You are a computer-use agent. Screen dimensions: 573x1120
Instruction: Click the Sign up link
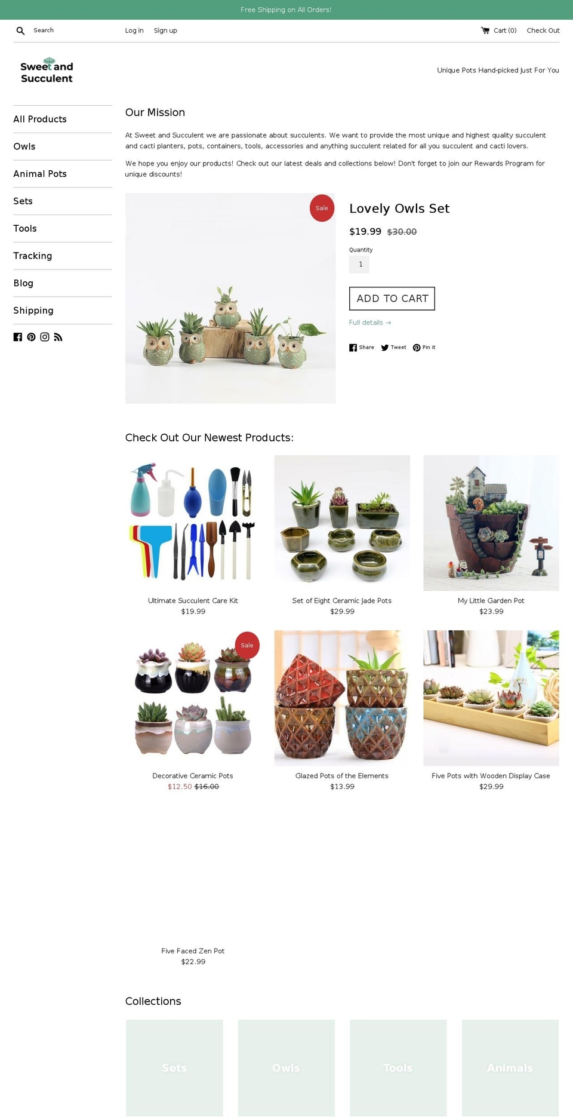click(165, 30)
